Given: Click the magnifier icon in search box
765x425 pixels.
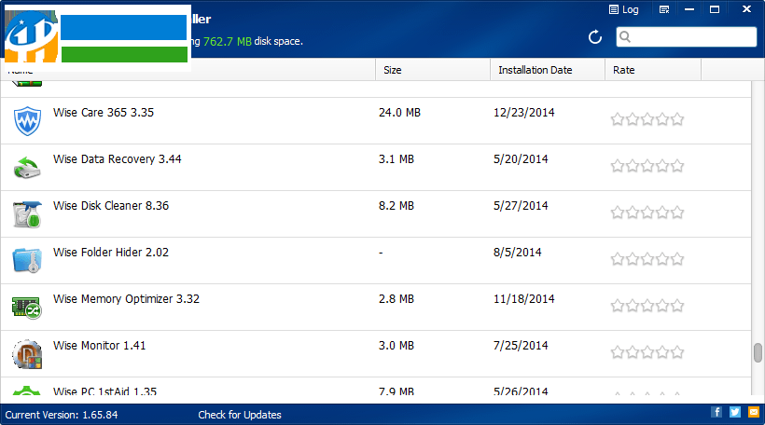Looking at the screenshot, I should [x=625, y=37].
